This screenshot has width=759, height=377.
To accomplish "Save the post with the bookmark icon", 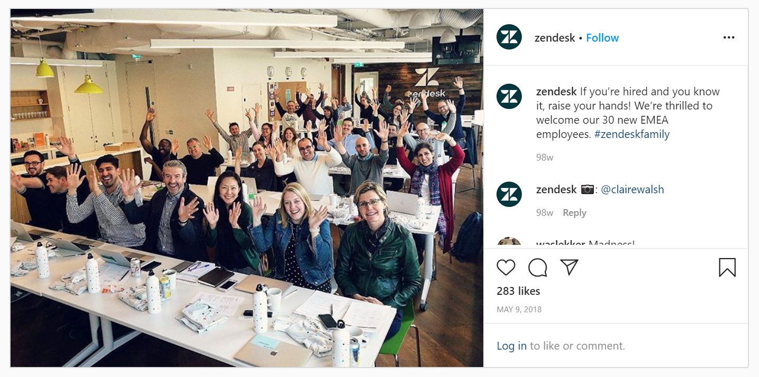I will 727,267.
